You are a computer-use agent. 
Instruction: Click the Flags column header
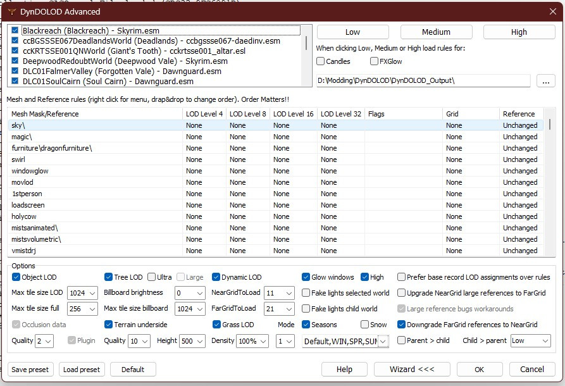(x=404, y=114)
